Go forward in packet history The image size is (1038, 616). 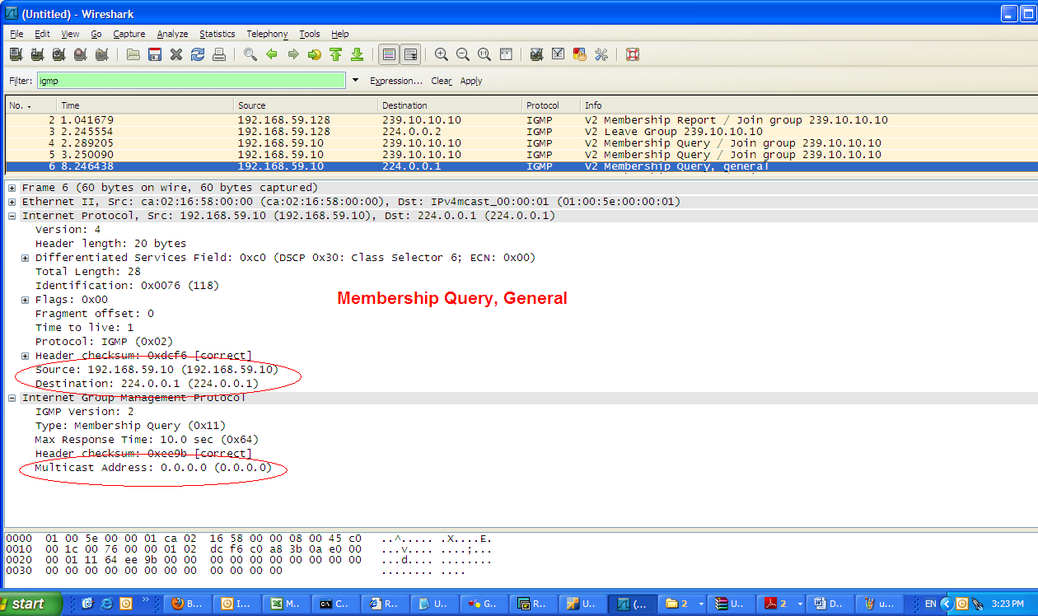point(293,54)
